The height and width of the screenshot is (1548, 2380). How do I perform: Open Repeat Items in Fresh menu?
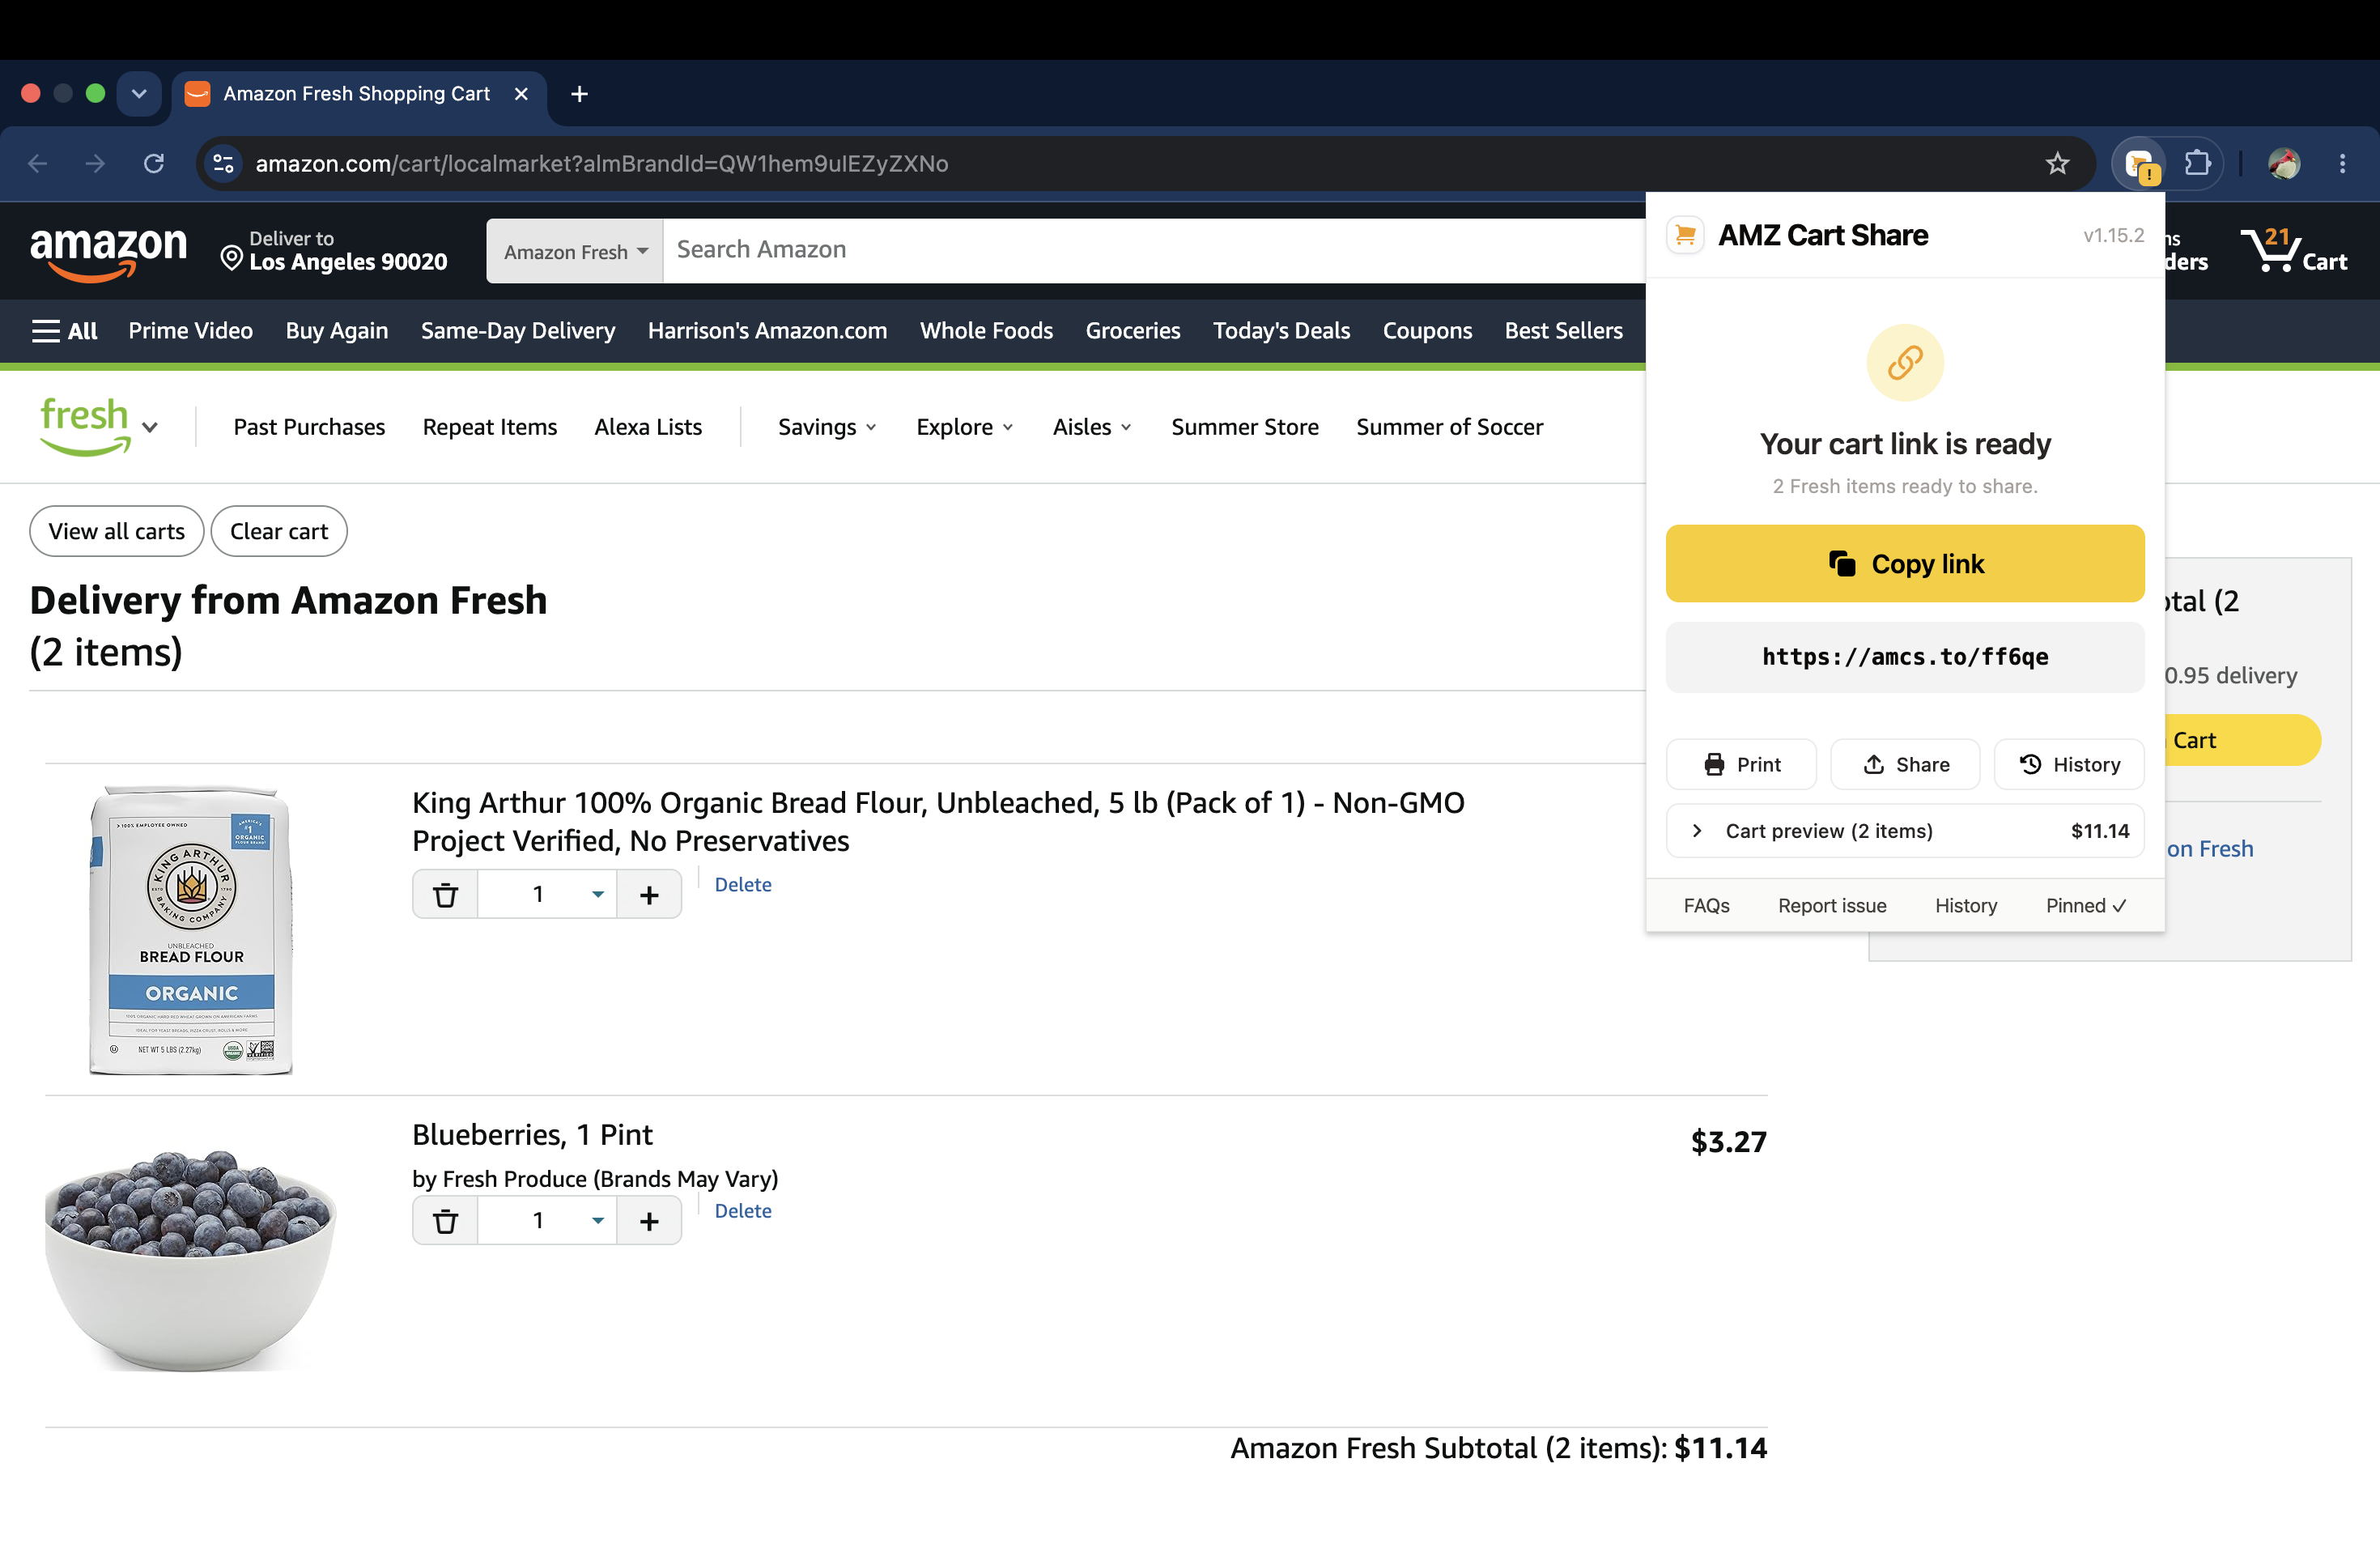point(490,427)
